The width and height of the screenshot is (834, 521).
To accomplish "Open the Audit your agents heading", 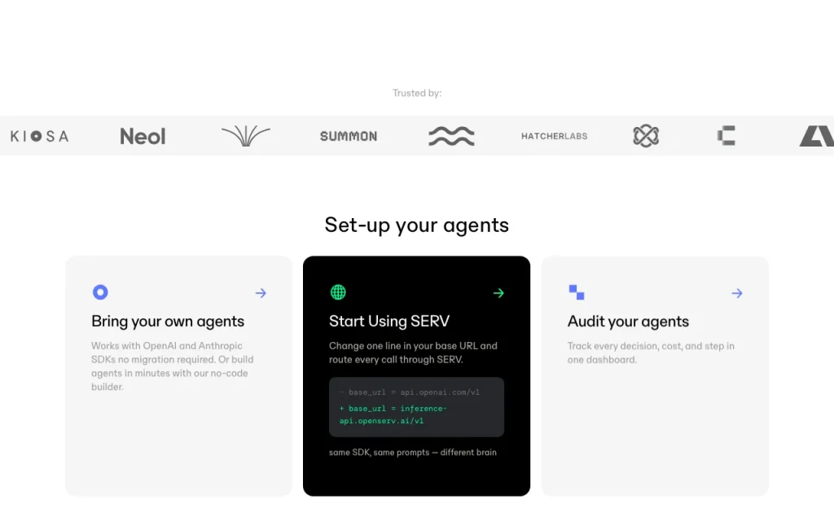I will tap(628, 321).
